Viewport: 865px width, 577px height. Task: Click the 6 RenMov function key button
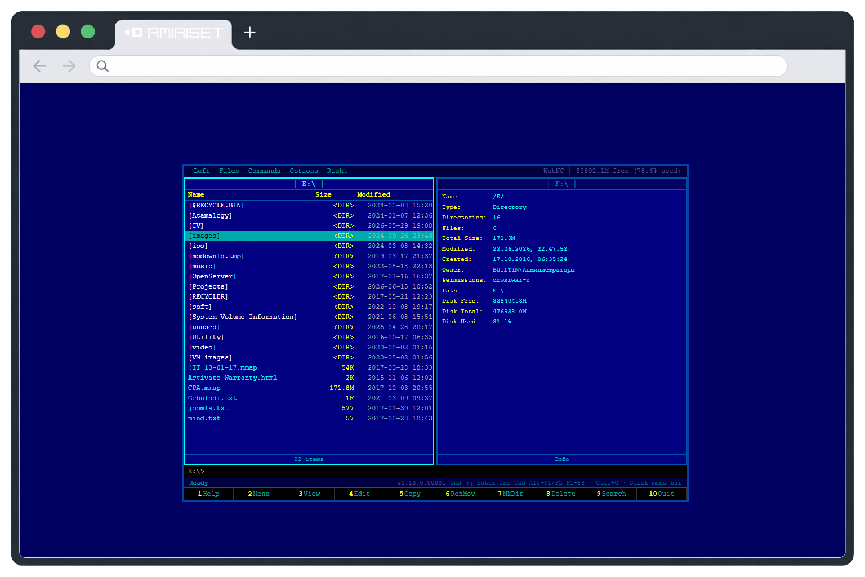pos(460,494)
